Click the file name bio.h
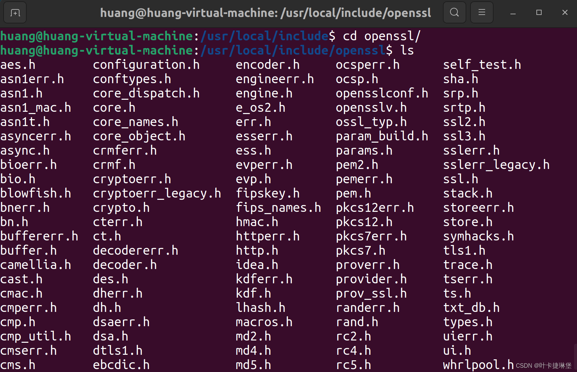The image size is (577, 372). [18, 179]
